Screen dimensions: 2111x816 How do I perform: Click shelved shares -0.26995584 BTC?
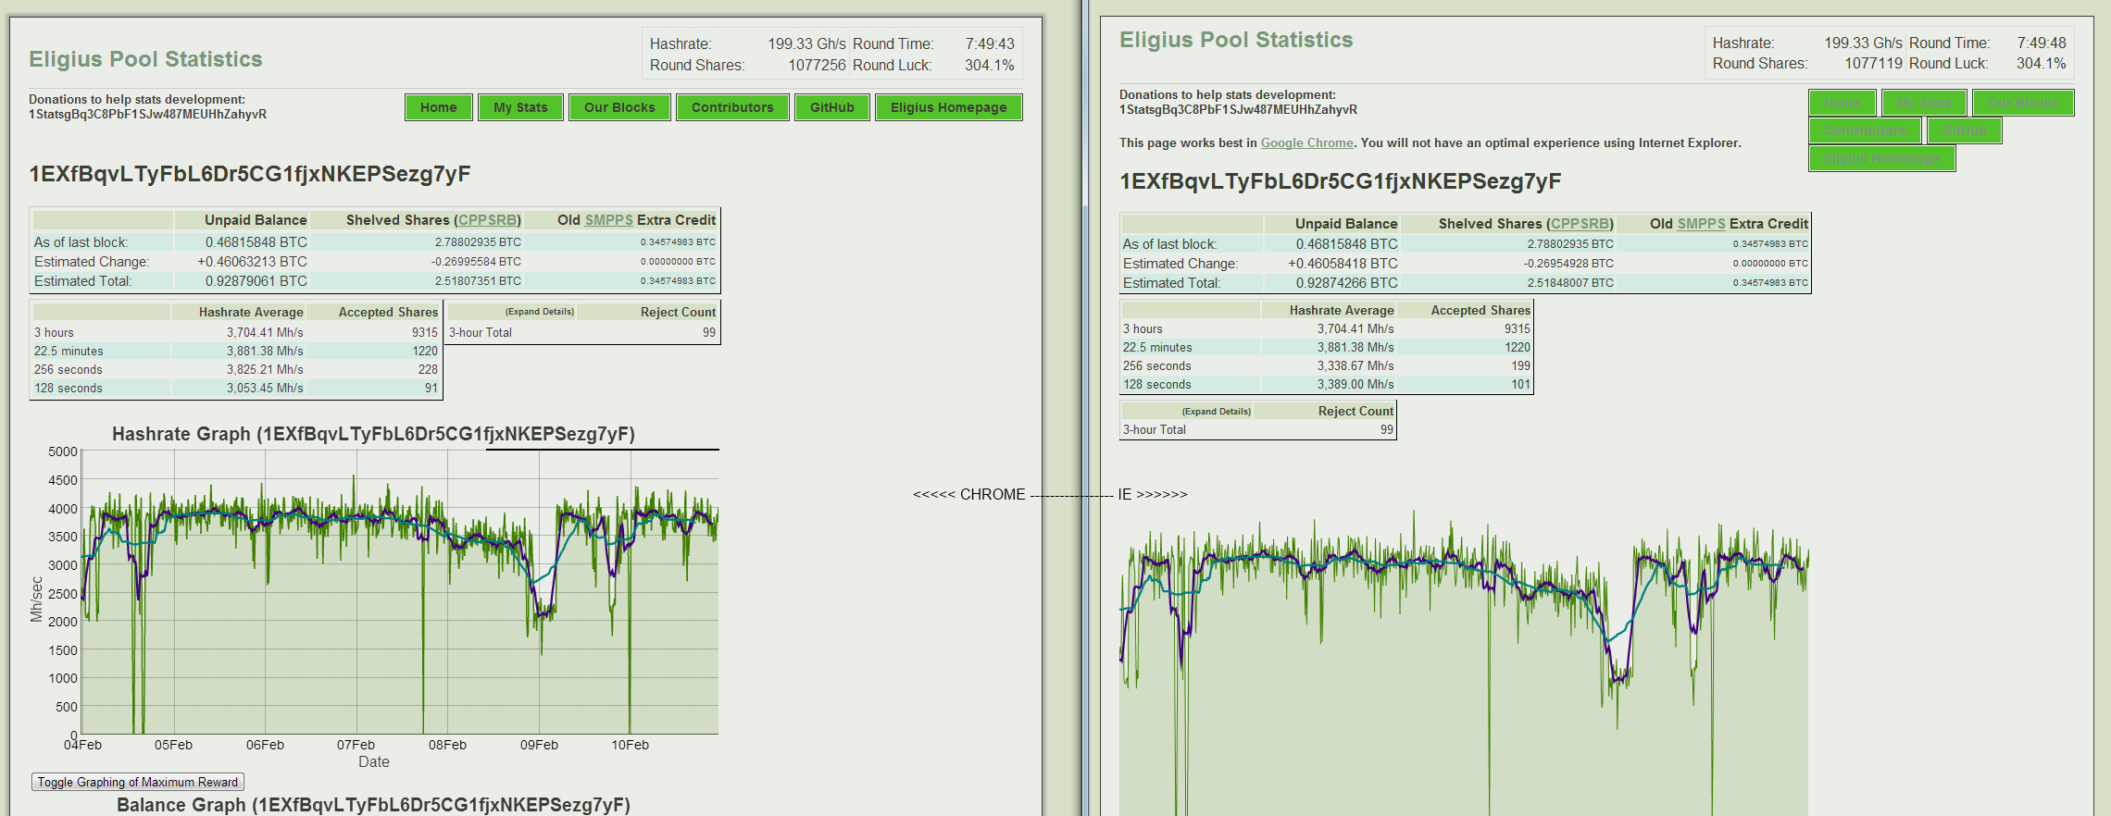click(476, 262)
